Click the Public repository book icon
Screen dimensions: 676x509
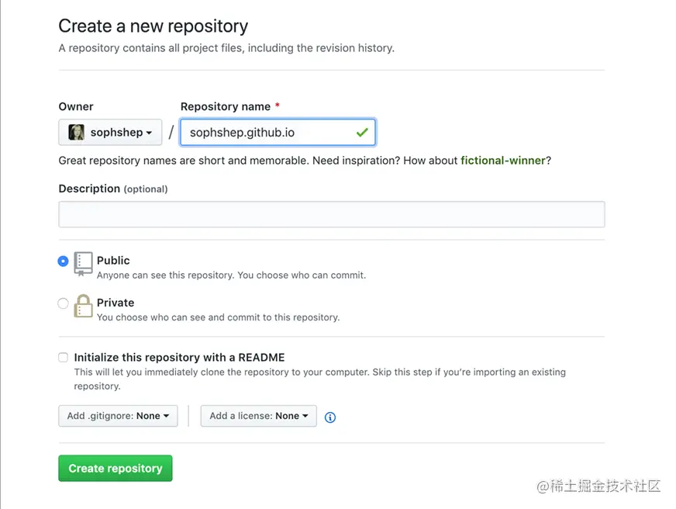pos(83,264)
